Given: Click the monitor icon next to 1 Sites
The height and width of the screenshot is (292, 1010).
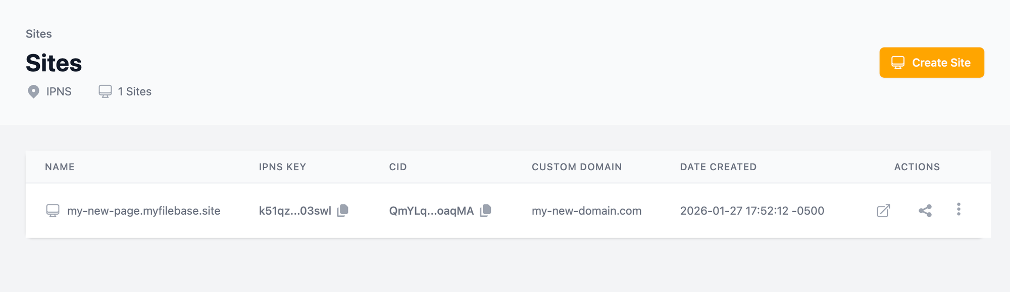Looking at the screenshot, I should [x=105, y=91].
